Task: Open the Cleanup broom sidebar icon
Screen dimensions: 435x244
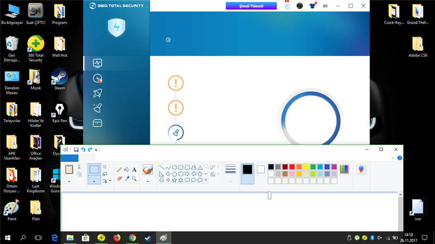Action: pyautogui.click(x=97, y=108)
